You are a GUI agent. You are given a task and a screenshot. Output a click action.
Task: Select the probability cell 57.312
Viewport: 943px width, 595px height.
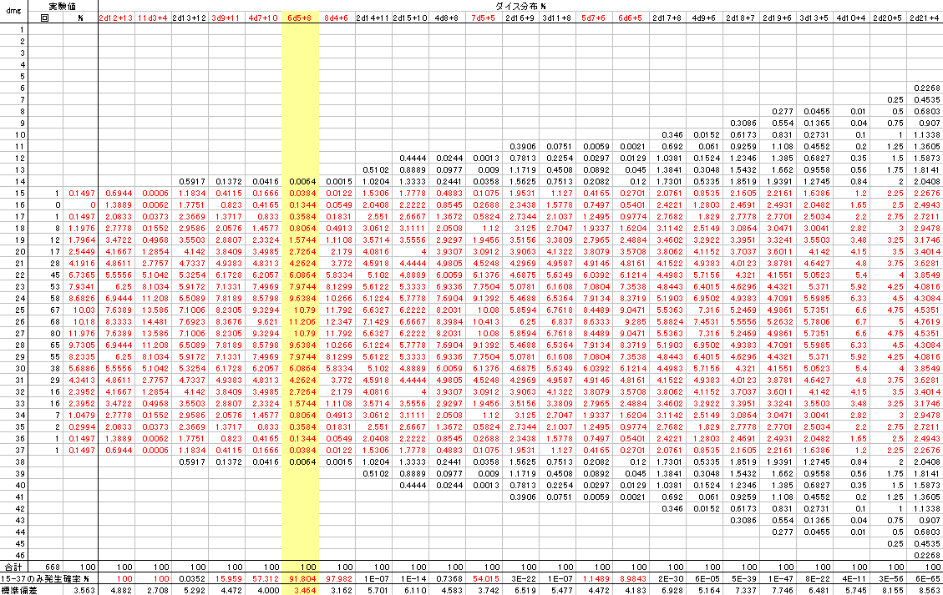click(x=263, y=578)
